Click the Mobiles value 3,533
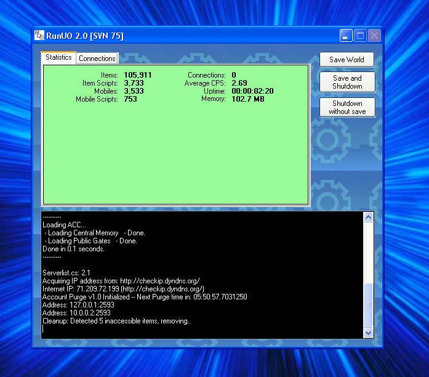 click(134, 91)
